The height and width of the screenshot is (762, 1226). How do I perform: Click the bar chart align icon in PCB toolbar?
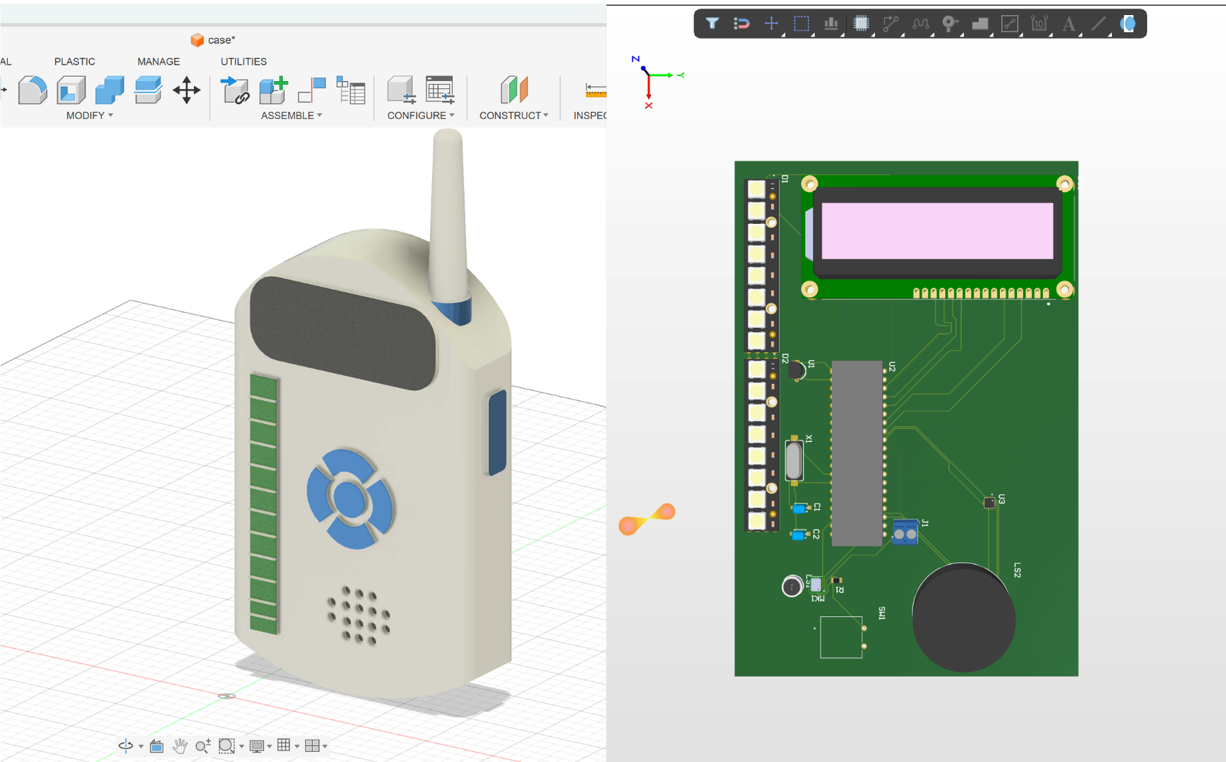831,24
